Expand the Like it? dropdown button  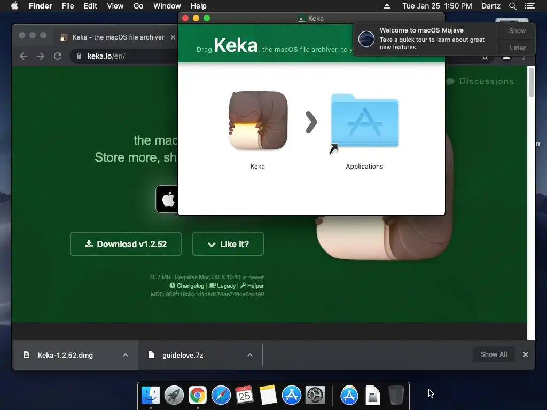(x=228, y=243)
